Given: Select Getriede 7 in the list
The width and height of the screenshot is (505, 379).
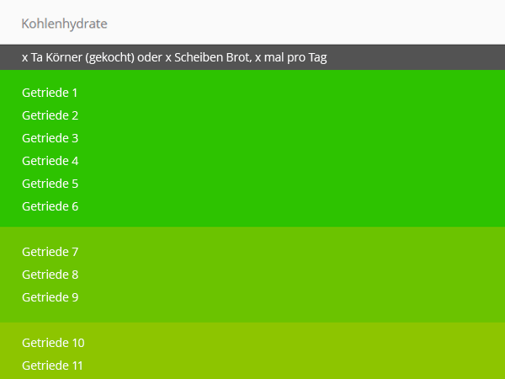Looking at the screenshot, I should [x=50, y=252].
